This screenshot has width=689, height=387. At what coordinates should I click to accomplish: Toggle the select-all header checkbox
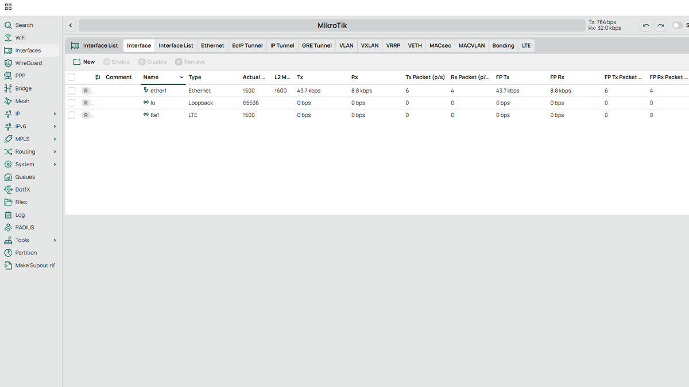[72, 77]
